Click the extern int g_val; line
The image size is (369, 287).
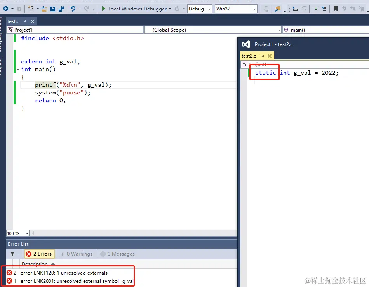[x=50, y=61]
